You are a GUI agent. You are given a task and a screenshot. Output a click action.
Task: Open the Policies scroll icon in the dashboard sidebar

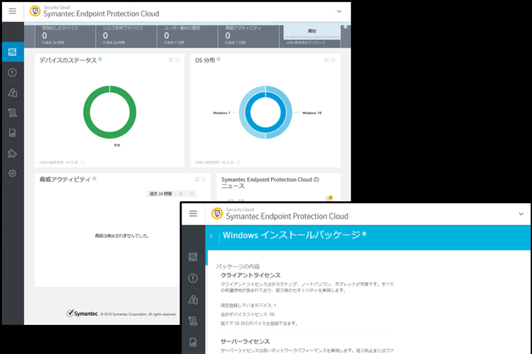13,113
